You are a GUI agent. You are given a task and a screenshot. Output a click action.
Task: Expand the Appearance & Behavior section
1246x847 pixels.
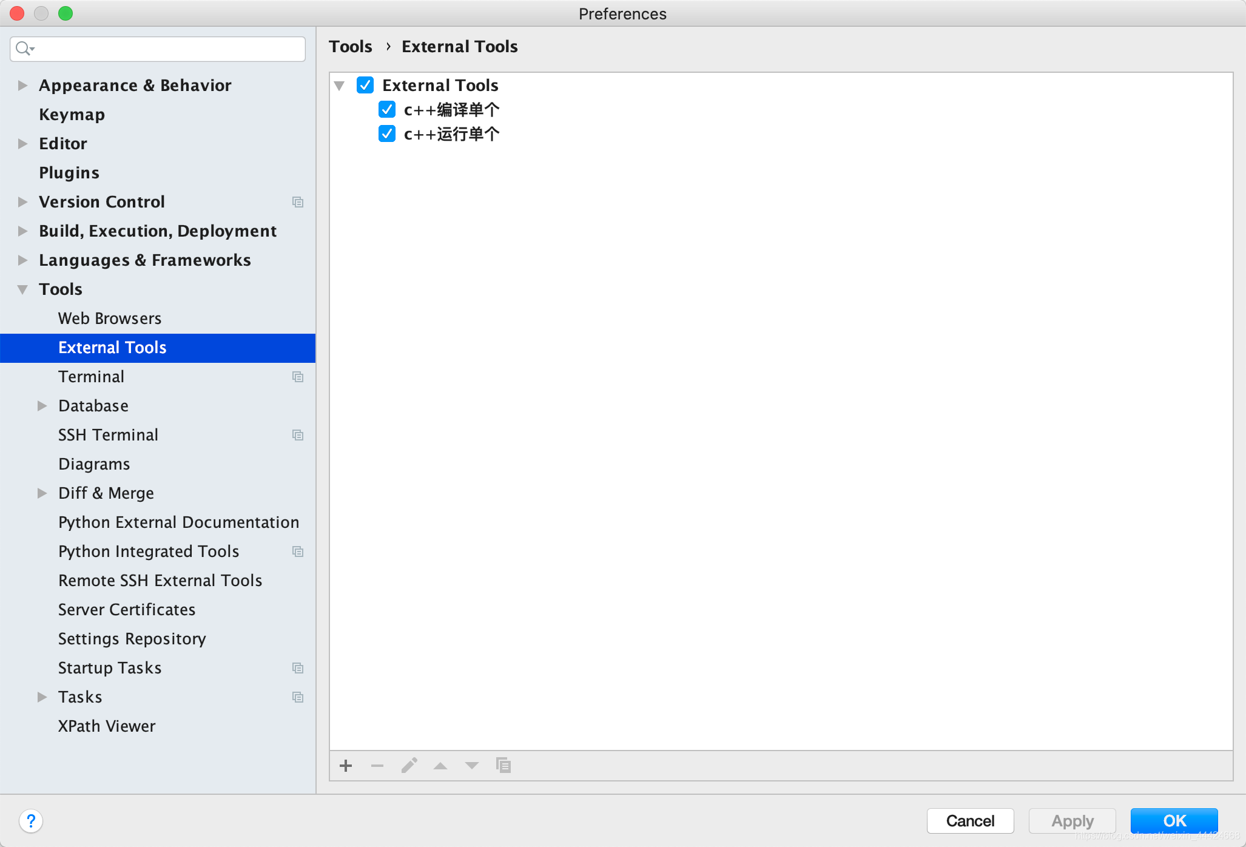coord(22,86)
